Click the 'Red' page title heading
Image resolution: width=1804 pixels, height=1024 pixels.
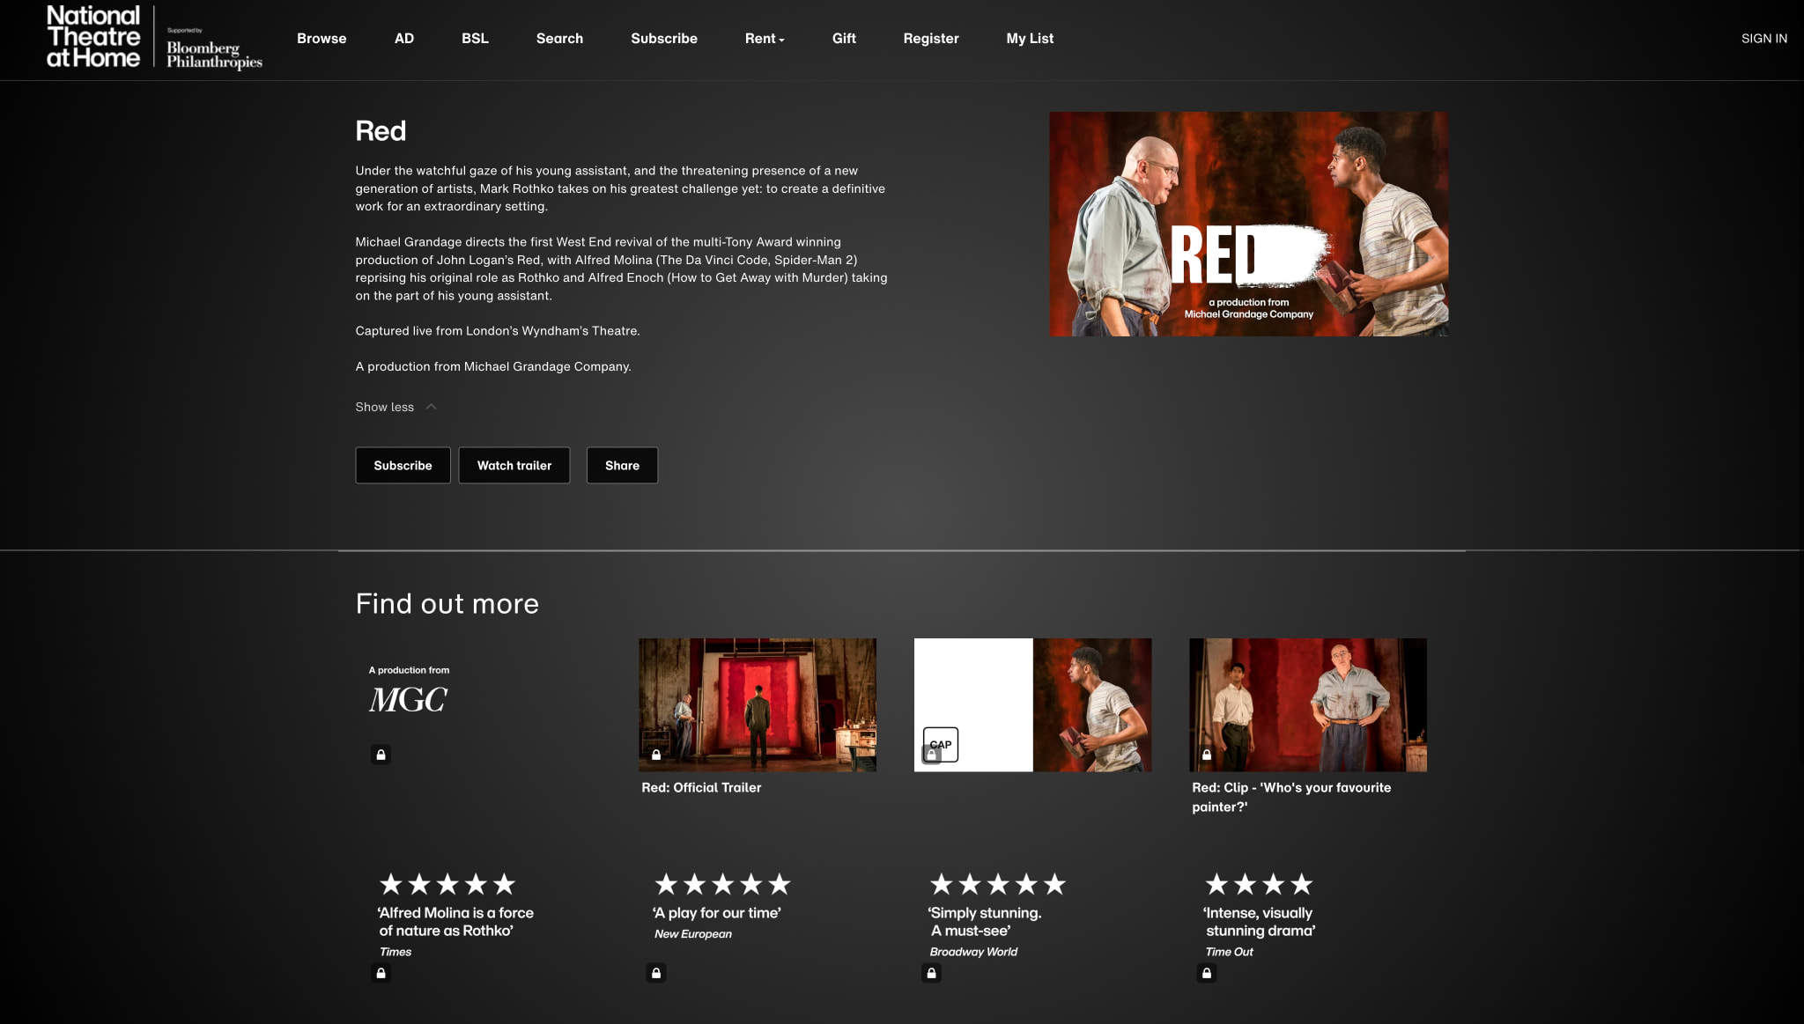point(381,131)
